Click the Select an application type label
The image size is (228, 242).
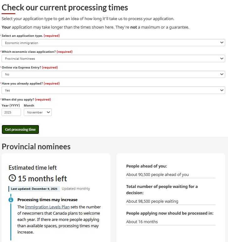(22, 36)
